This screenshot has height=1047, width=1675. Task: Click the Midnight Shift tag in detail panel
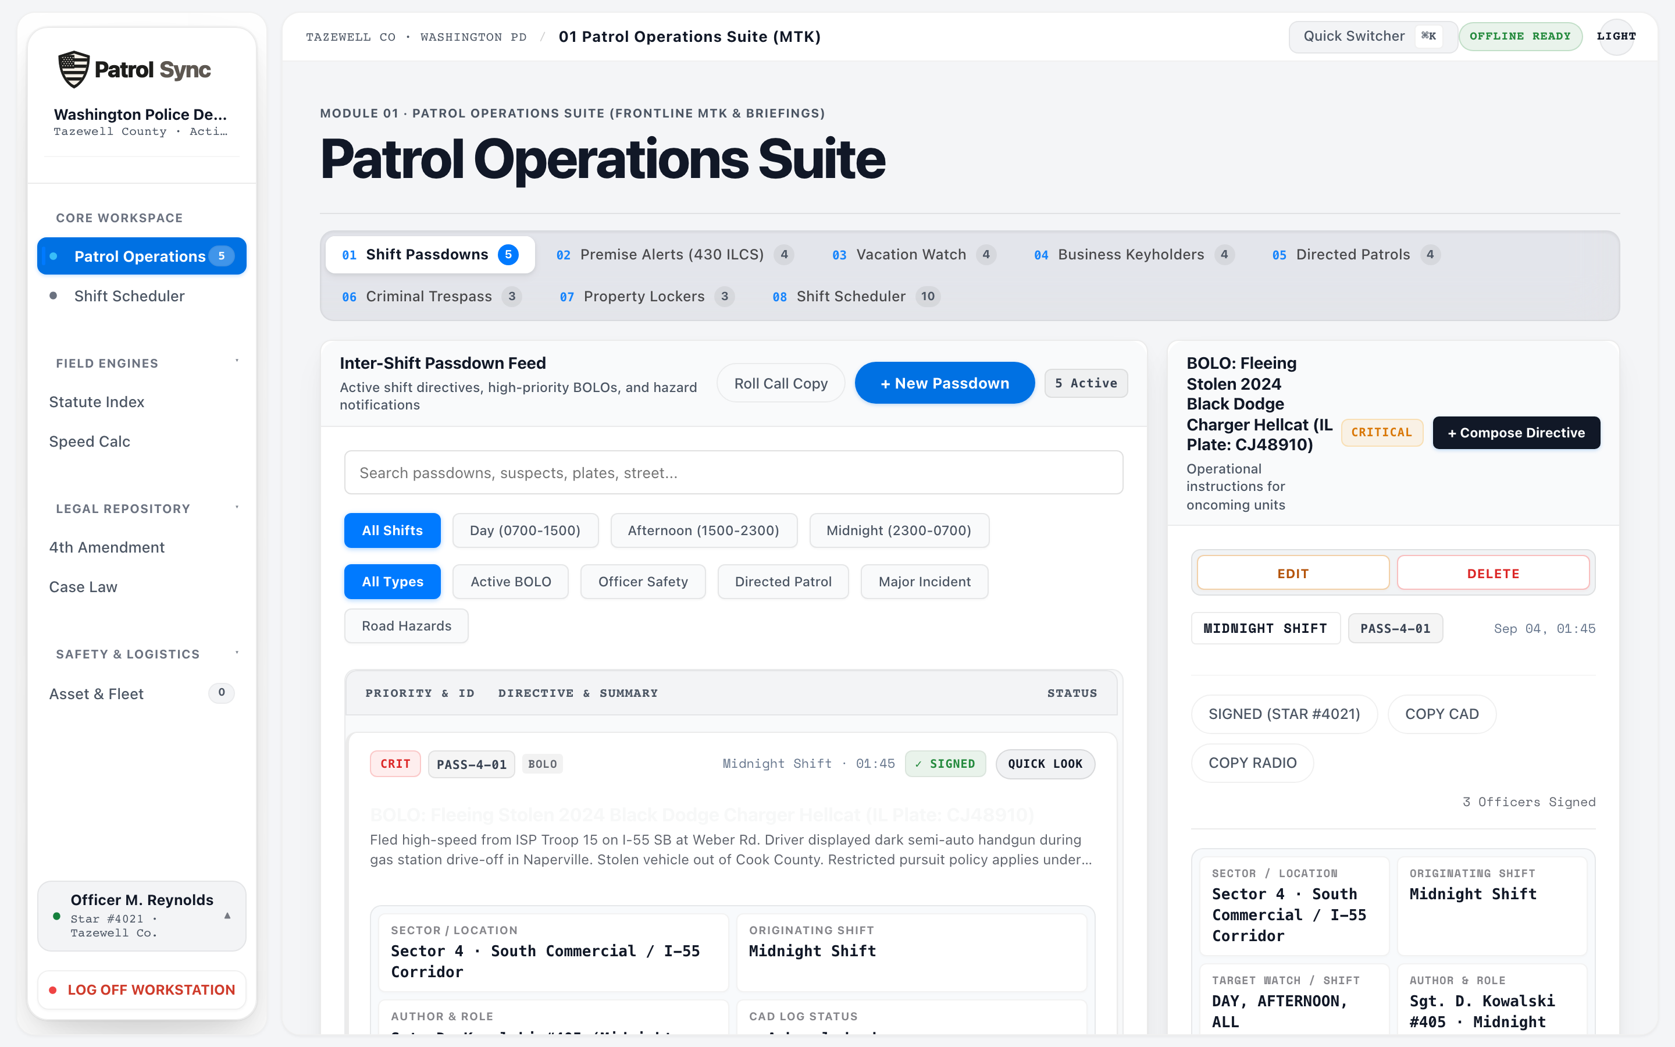1265,628
